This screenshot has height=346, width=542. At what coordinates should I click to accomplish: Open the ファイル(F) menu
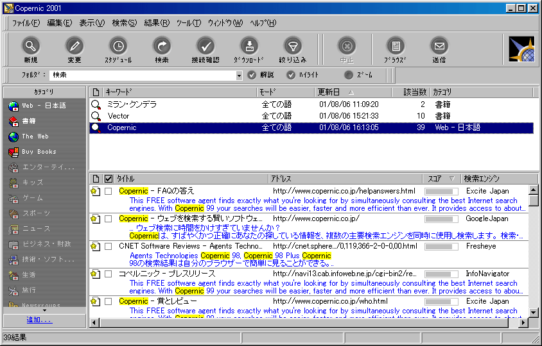coord(26,23)
